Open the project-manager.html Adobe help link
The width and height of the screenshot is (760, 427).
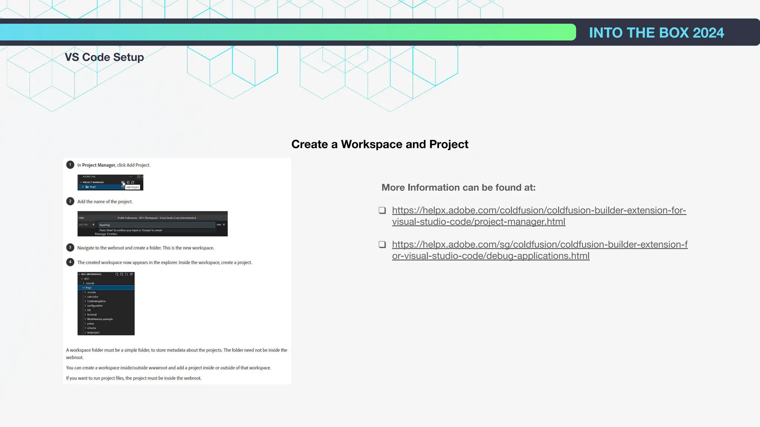pyautogui.click(x=539, y=216)
